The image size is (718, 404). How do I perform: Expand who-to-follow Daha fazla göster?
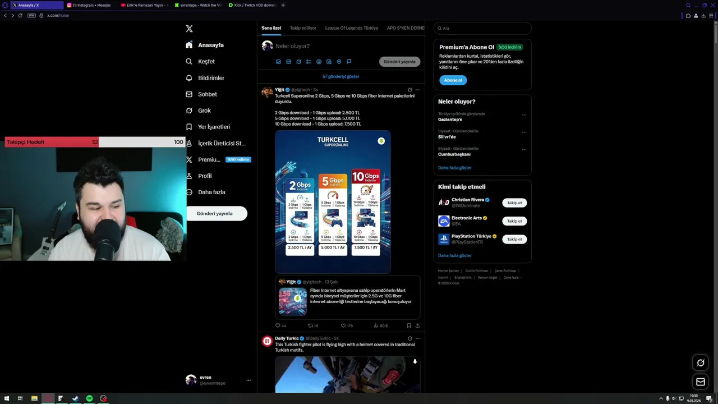(x=455, y=255)
